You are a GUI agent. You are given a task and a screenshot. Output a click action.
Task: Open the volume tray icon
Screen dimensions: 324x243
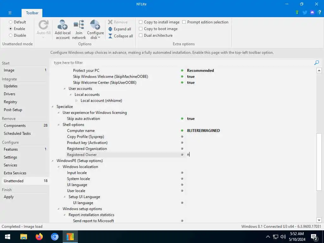(283, 237)
